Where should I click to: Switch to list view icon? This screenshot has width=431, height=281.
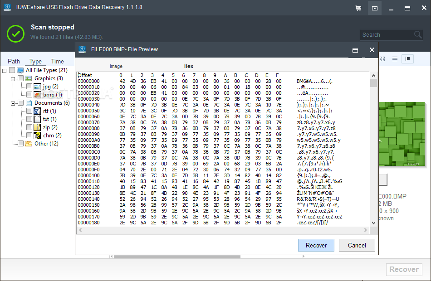(x=395, y=59)
